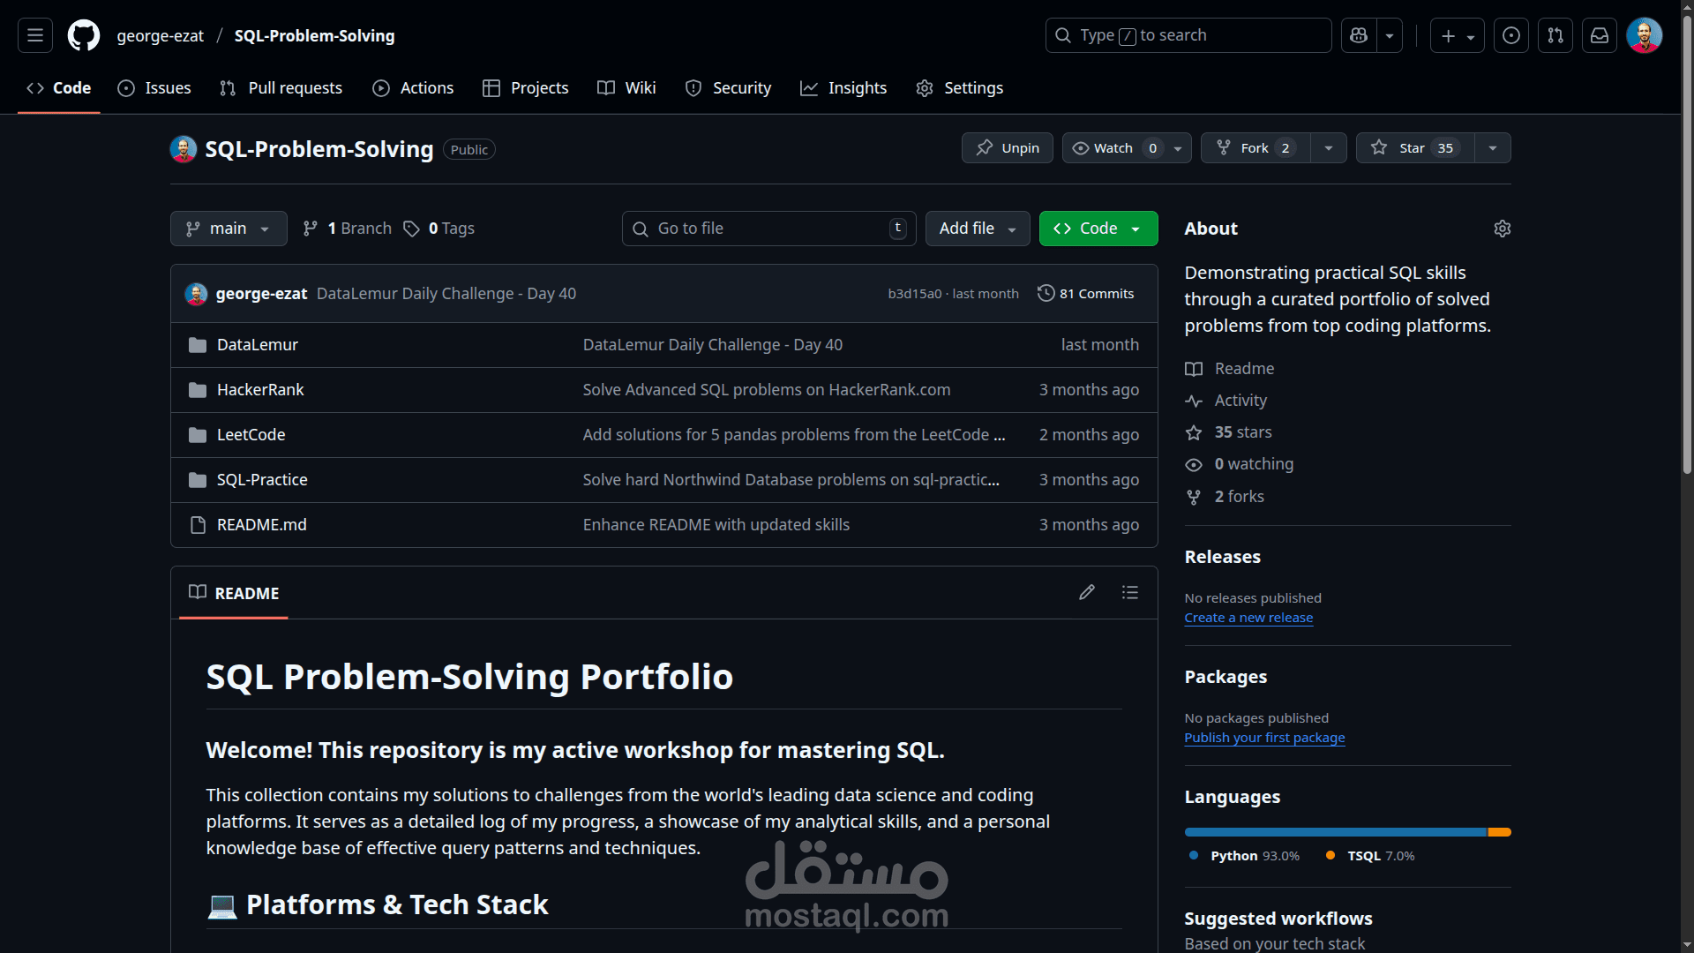This screenshot has height=953, width=1694.
Task: Click the Python 93.0% language legend
Action: click(1244, 856)
